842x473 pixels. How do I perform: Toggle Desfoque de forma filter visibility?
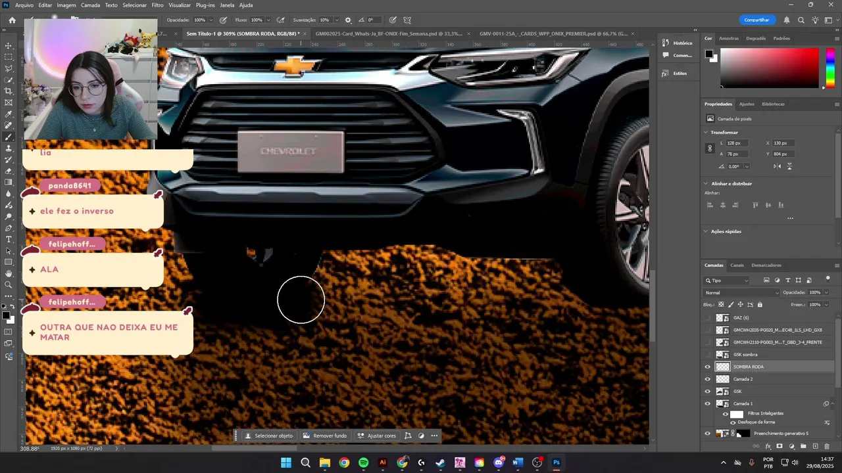733,422
